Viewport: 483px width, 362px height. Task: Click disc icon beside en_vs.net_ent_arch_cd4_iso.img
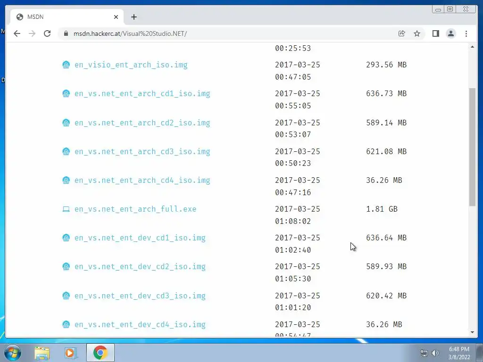tap(66, 181)
